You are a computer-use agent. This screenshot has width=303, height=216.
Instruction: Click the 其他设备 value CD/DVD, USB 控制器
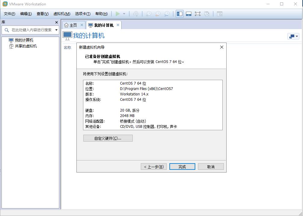coord(148,127)
